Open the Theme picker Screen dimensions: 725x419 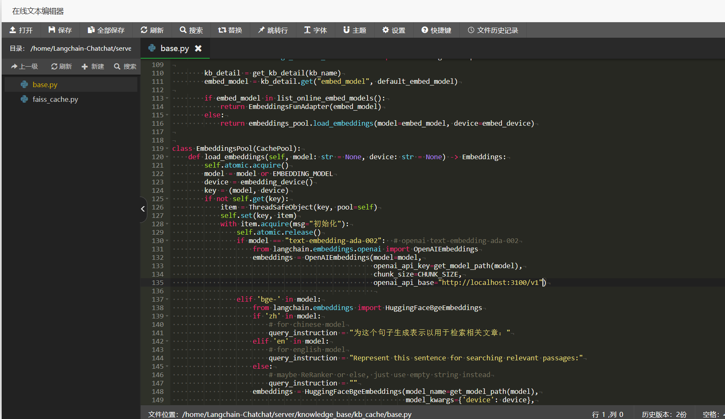[355, 30]
